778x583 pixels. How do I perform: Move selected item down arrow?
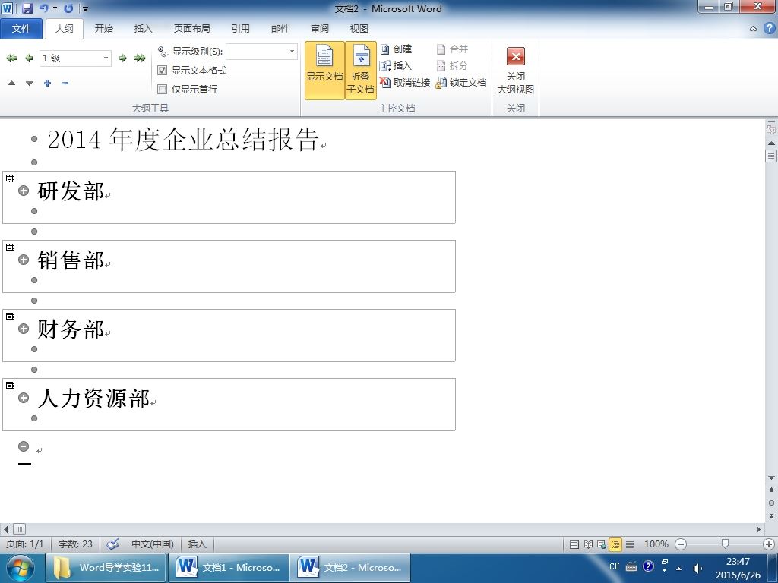pos(30,83)
